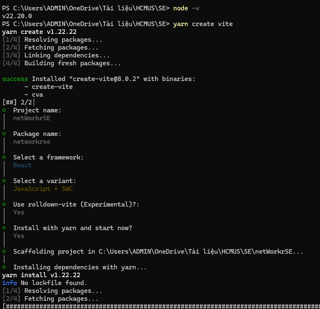320x309 pixels.
Task: Click diamond bullet next to Select a framework
Action: point(4,157)
